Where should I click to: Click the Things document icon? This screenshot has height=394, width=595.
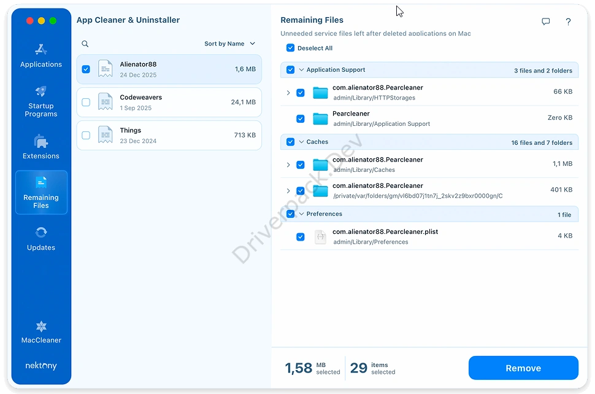[105, 135]
